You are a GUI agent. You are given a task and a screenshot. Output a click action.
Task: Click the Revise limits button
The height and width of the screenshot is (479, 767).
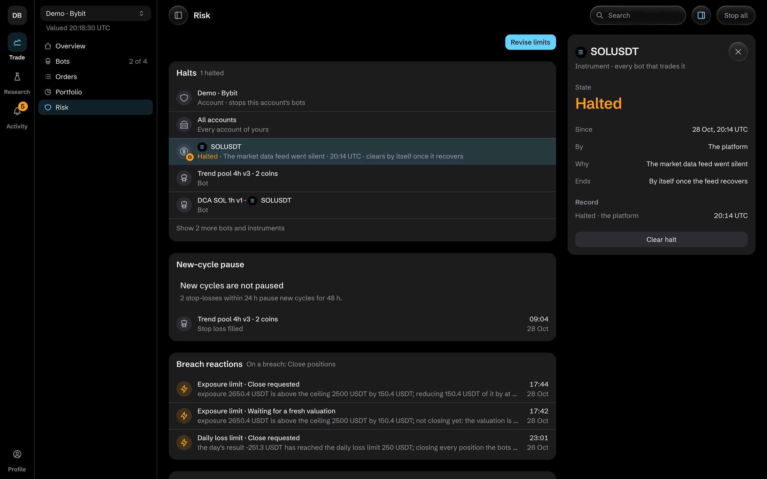tap(531, 42)
